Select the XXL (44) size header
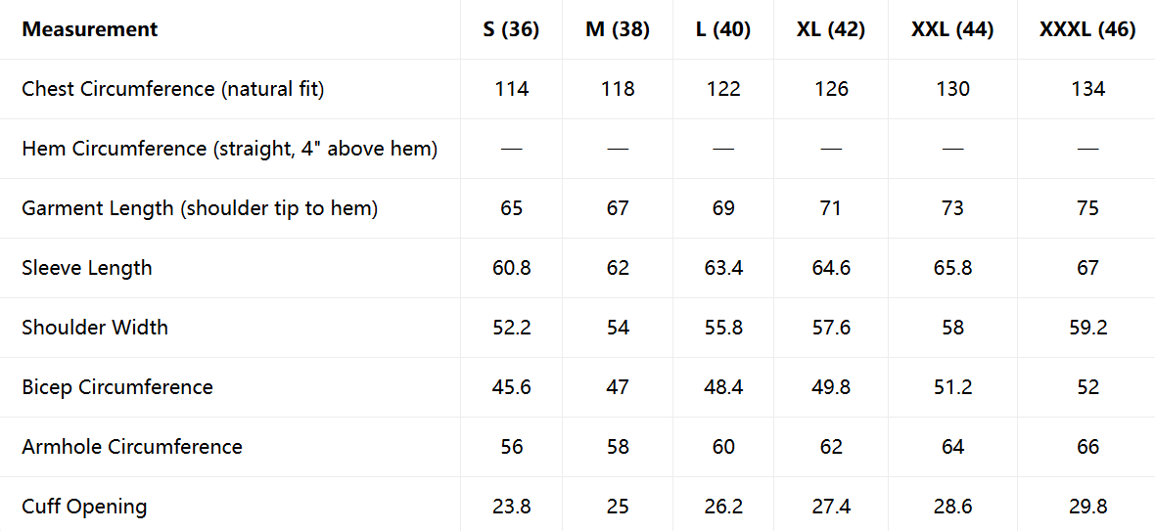This screenshot has width=1155, height=531. click(952, 29)
